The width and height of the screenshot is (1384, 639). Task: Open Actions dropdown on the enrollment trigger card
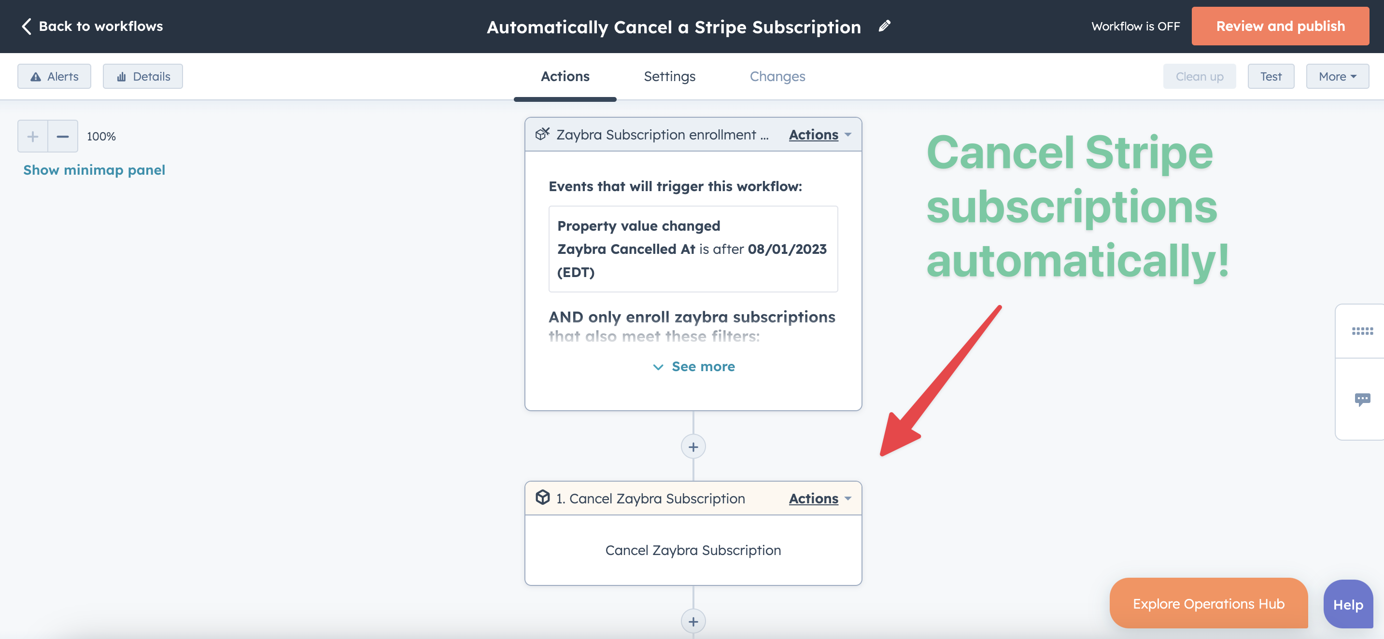pos(820,134)
